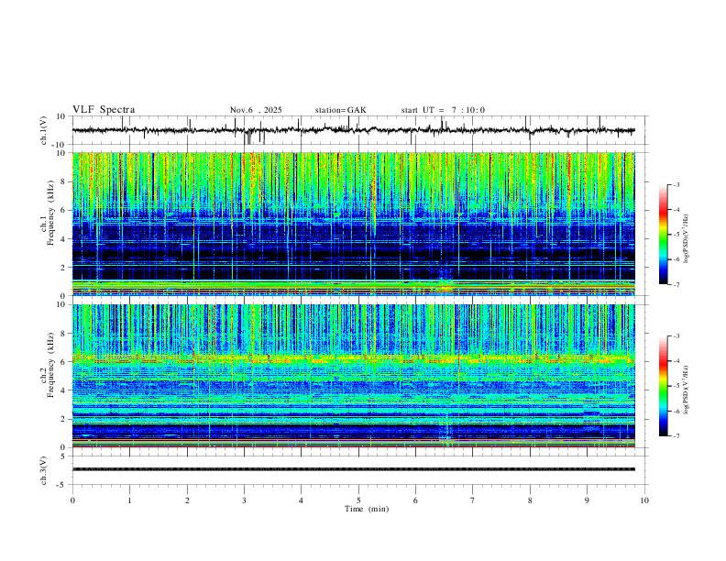The image size is (726, 561).
Task: Click the ch.1 PSD color scale bar
Action: [663, 235]
